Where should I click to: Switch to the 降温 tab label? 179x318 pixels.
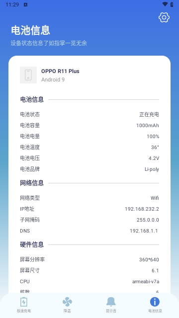[67, 311]
